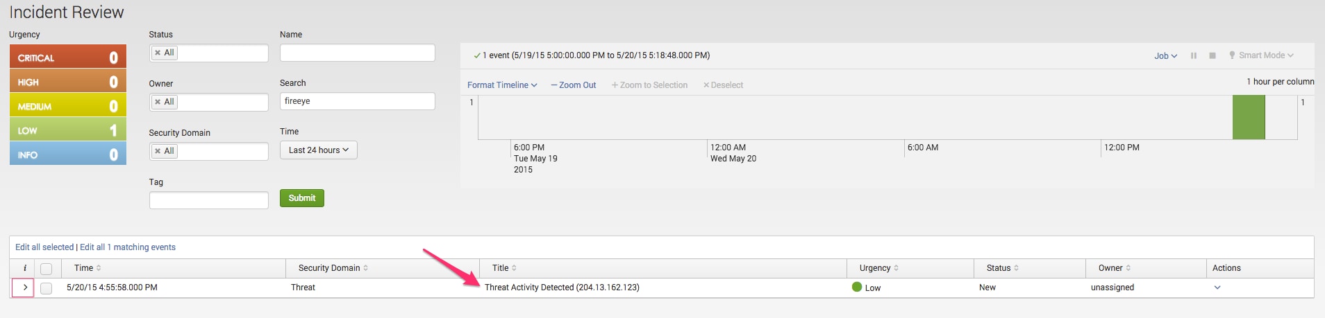Click the Title column header
Viewport: 1325px width, 318px height.
coord(663,268)
